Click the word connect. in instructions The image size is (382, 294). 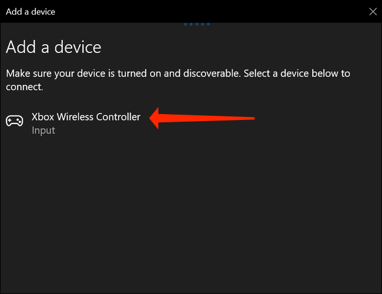[x=24, y=87]
